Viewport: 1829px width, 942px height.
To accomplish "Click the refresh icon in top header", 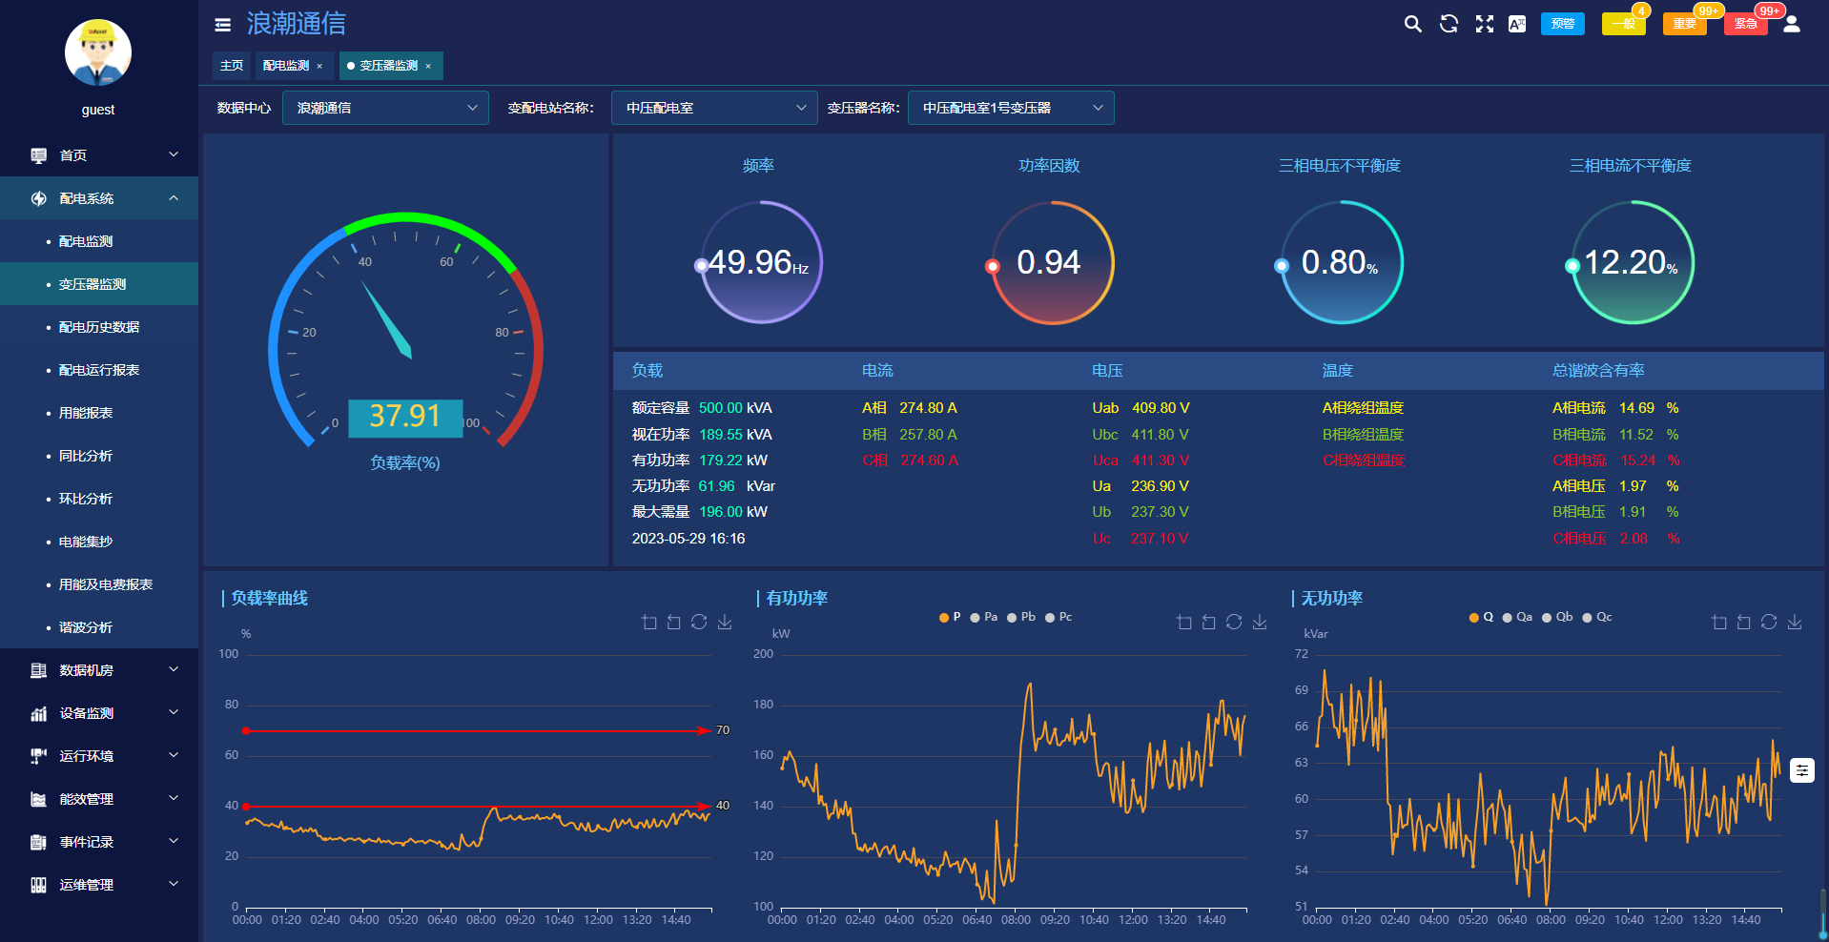I will point(1449,24).
